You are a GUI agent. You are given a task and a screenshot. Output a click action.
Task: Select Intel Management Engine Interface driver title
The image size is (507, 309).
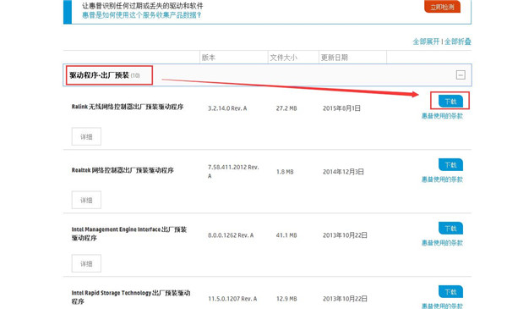tap(129, 234)
